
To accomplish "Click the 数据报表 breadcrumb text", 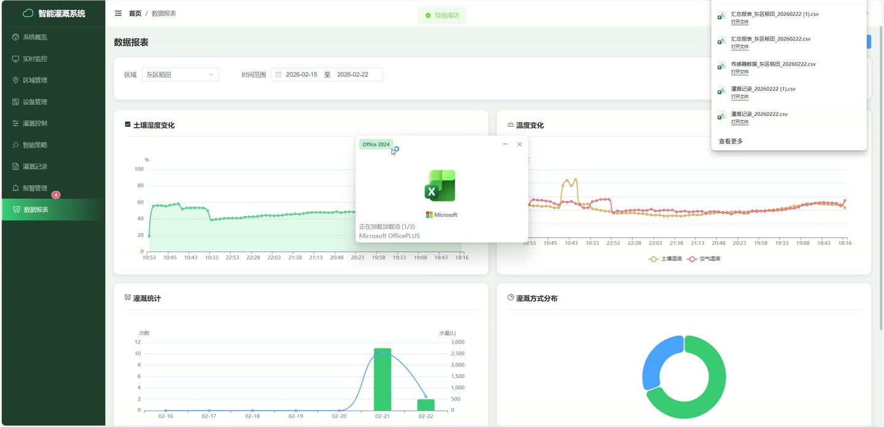I will [x=164, y=13].
